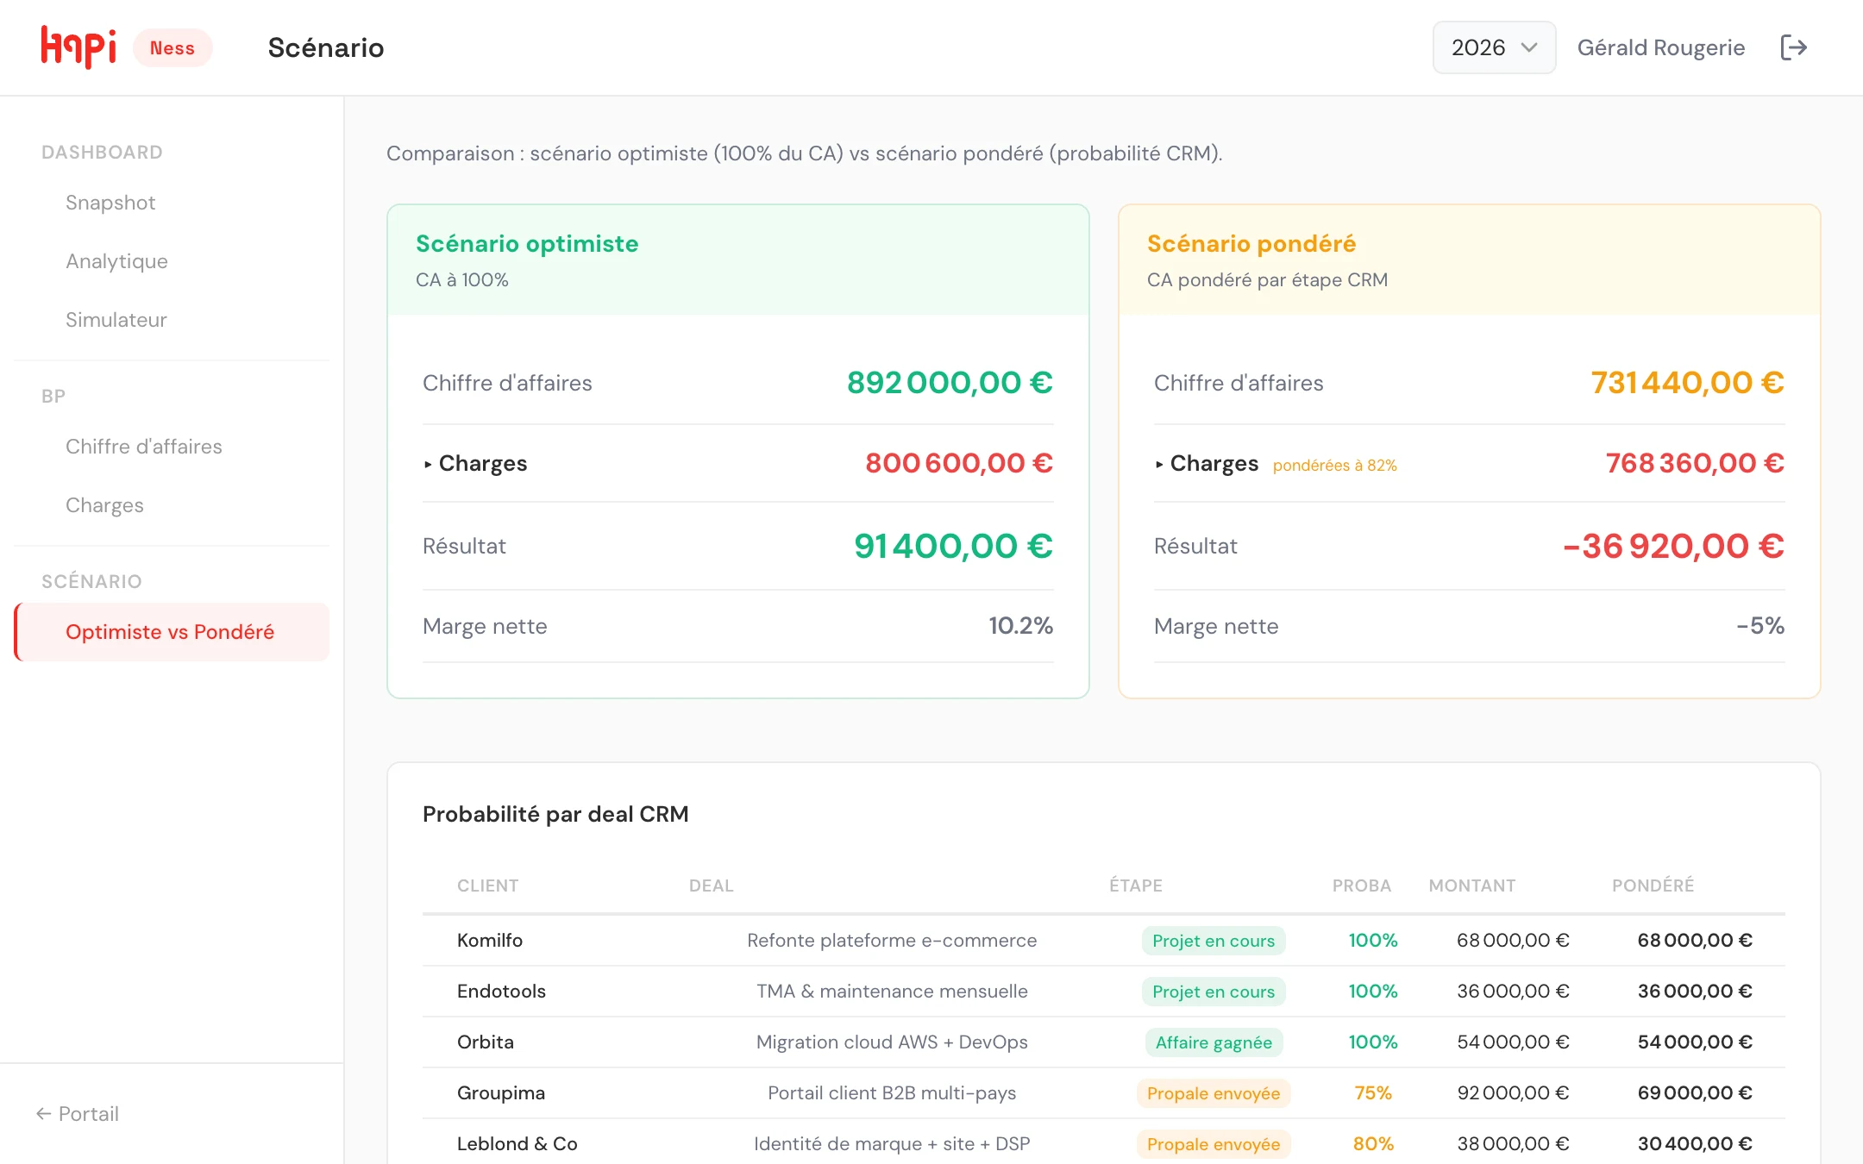Open the BP Charges sidebar item
Viewport: 1863px width, 1164px height.
(x=104, y=505)
